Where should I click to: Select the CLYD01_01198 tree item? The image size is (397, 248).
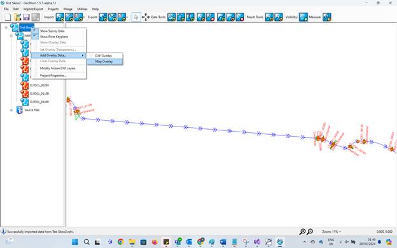[39, 102]
